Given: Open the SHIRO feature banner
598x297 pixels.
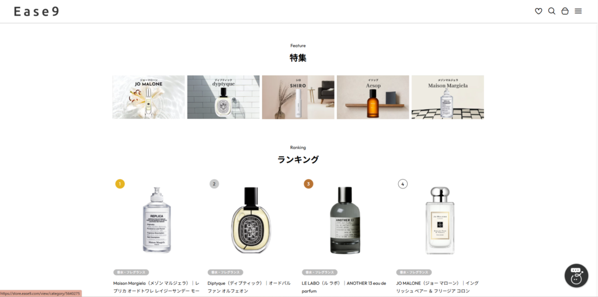Looking at the screenshot, I should [x=298, y=97].
